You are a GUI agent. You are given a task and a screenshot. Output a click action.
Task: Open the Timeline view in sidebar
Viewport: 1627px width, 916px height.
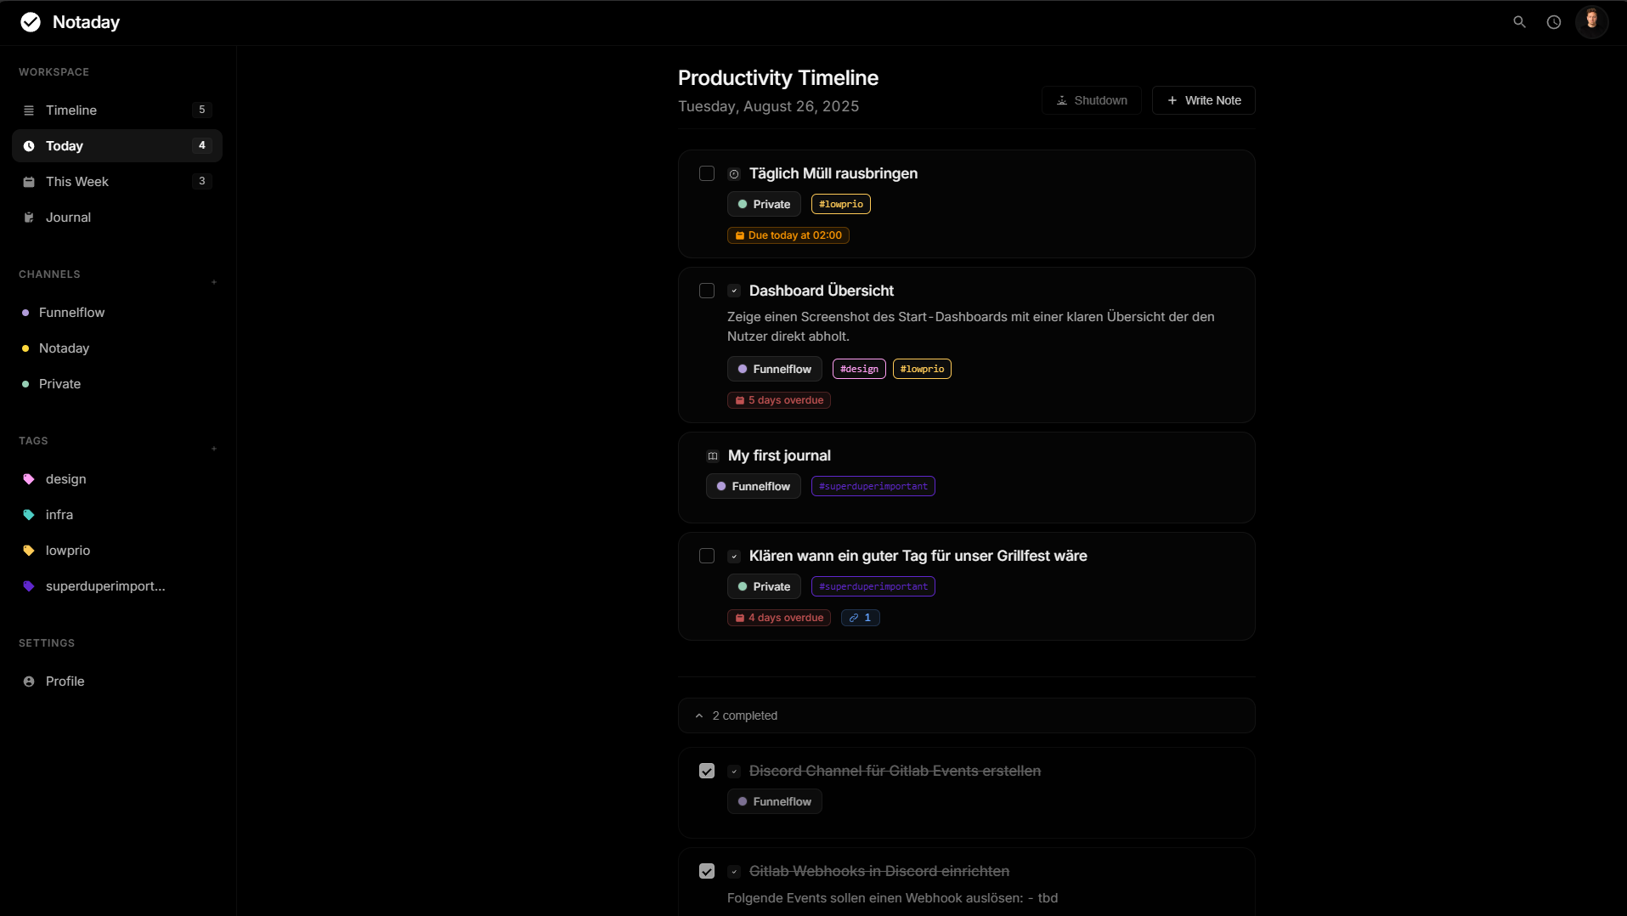coord(117,110)
